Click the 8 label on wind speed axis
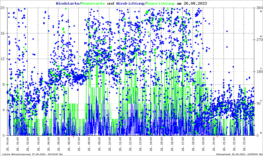 (4, 84)
